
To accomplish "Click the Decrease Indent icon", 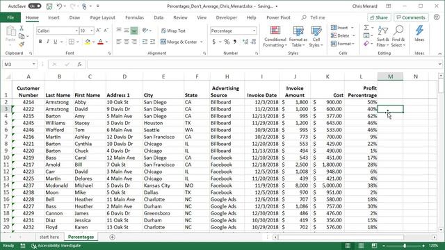I will coord(145,42).
